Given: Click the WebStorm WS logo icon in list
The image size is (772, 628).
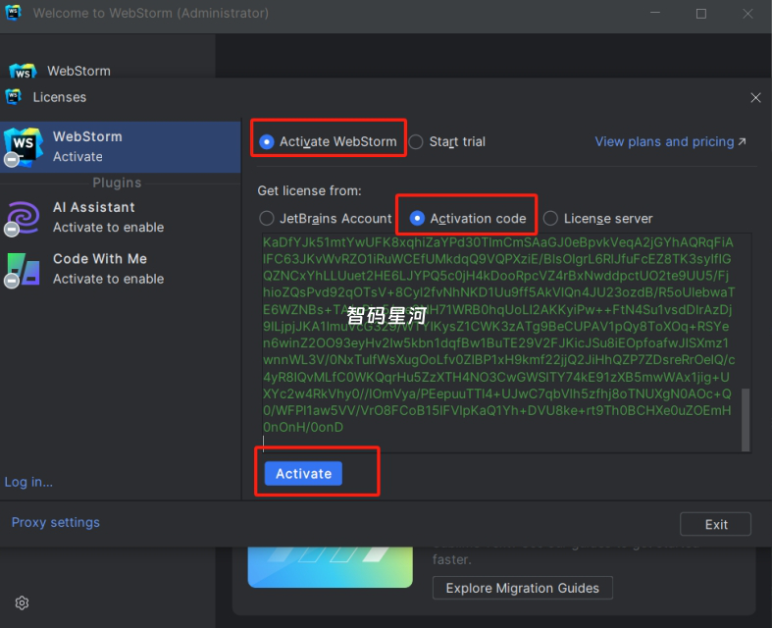Looking at the screenshot, I should click(23, 146).
